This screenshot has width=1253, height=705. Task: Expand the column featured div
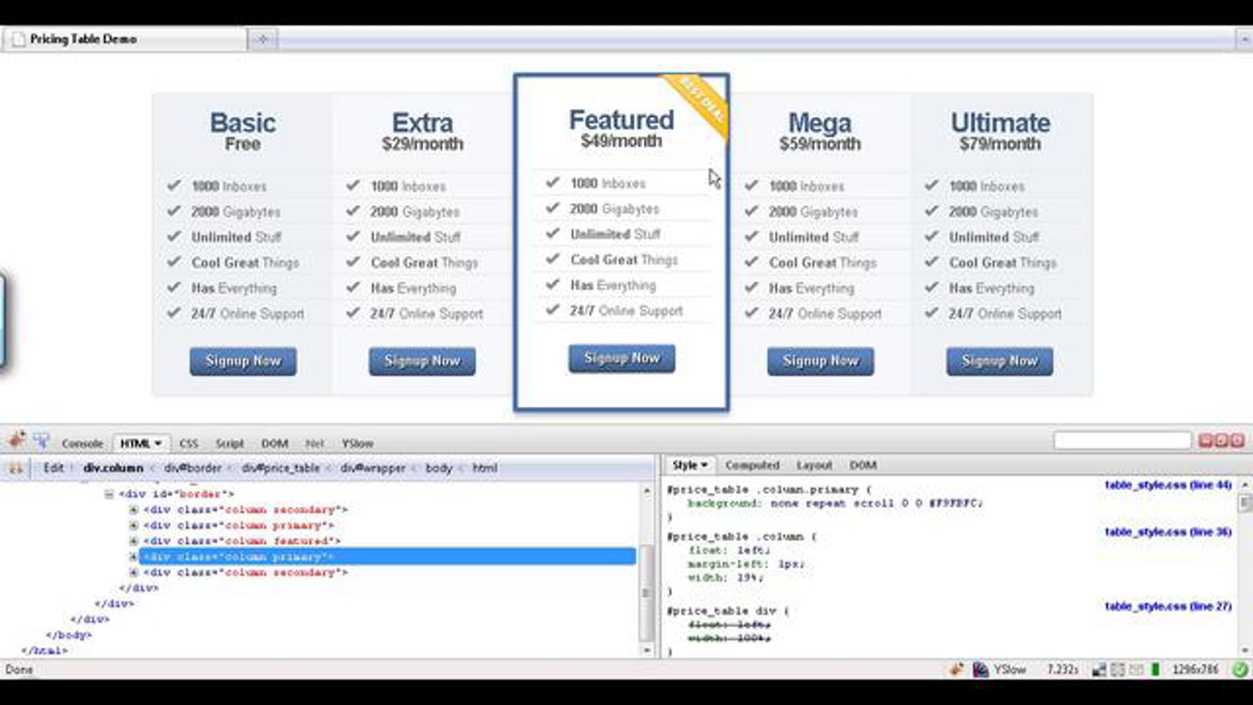134,541
